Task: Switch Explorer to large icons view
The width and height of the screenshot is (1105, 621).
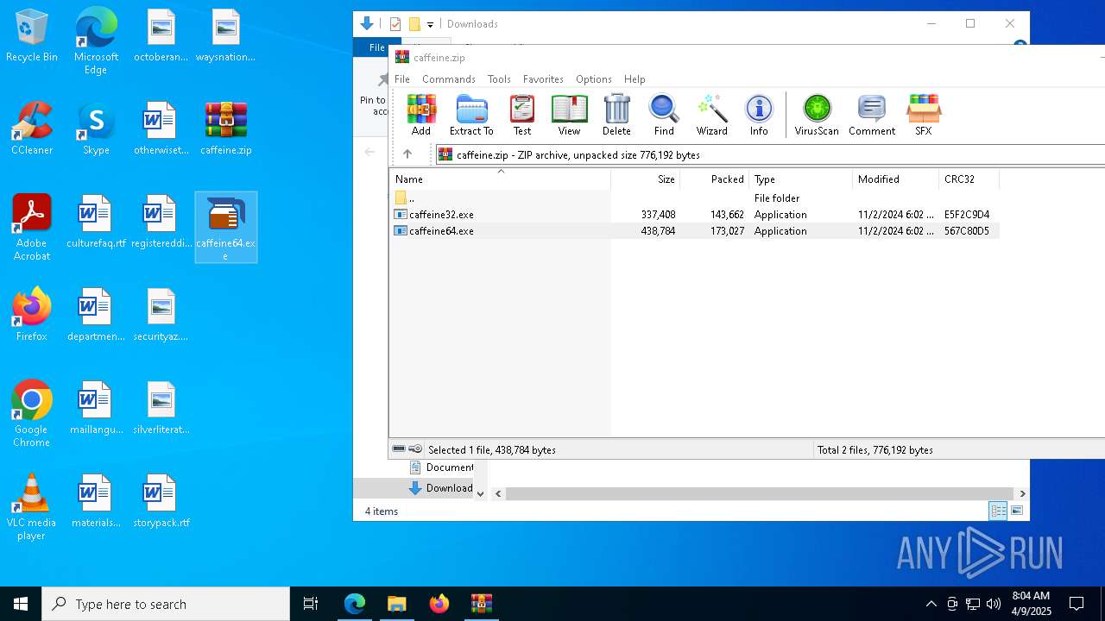Action: [1017, 511]
